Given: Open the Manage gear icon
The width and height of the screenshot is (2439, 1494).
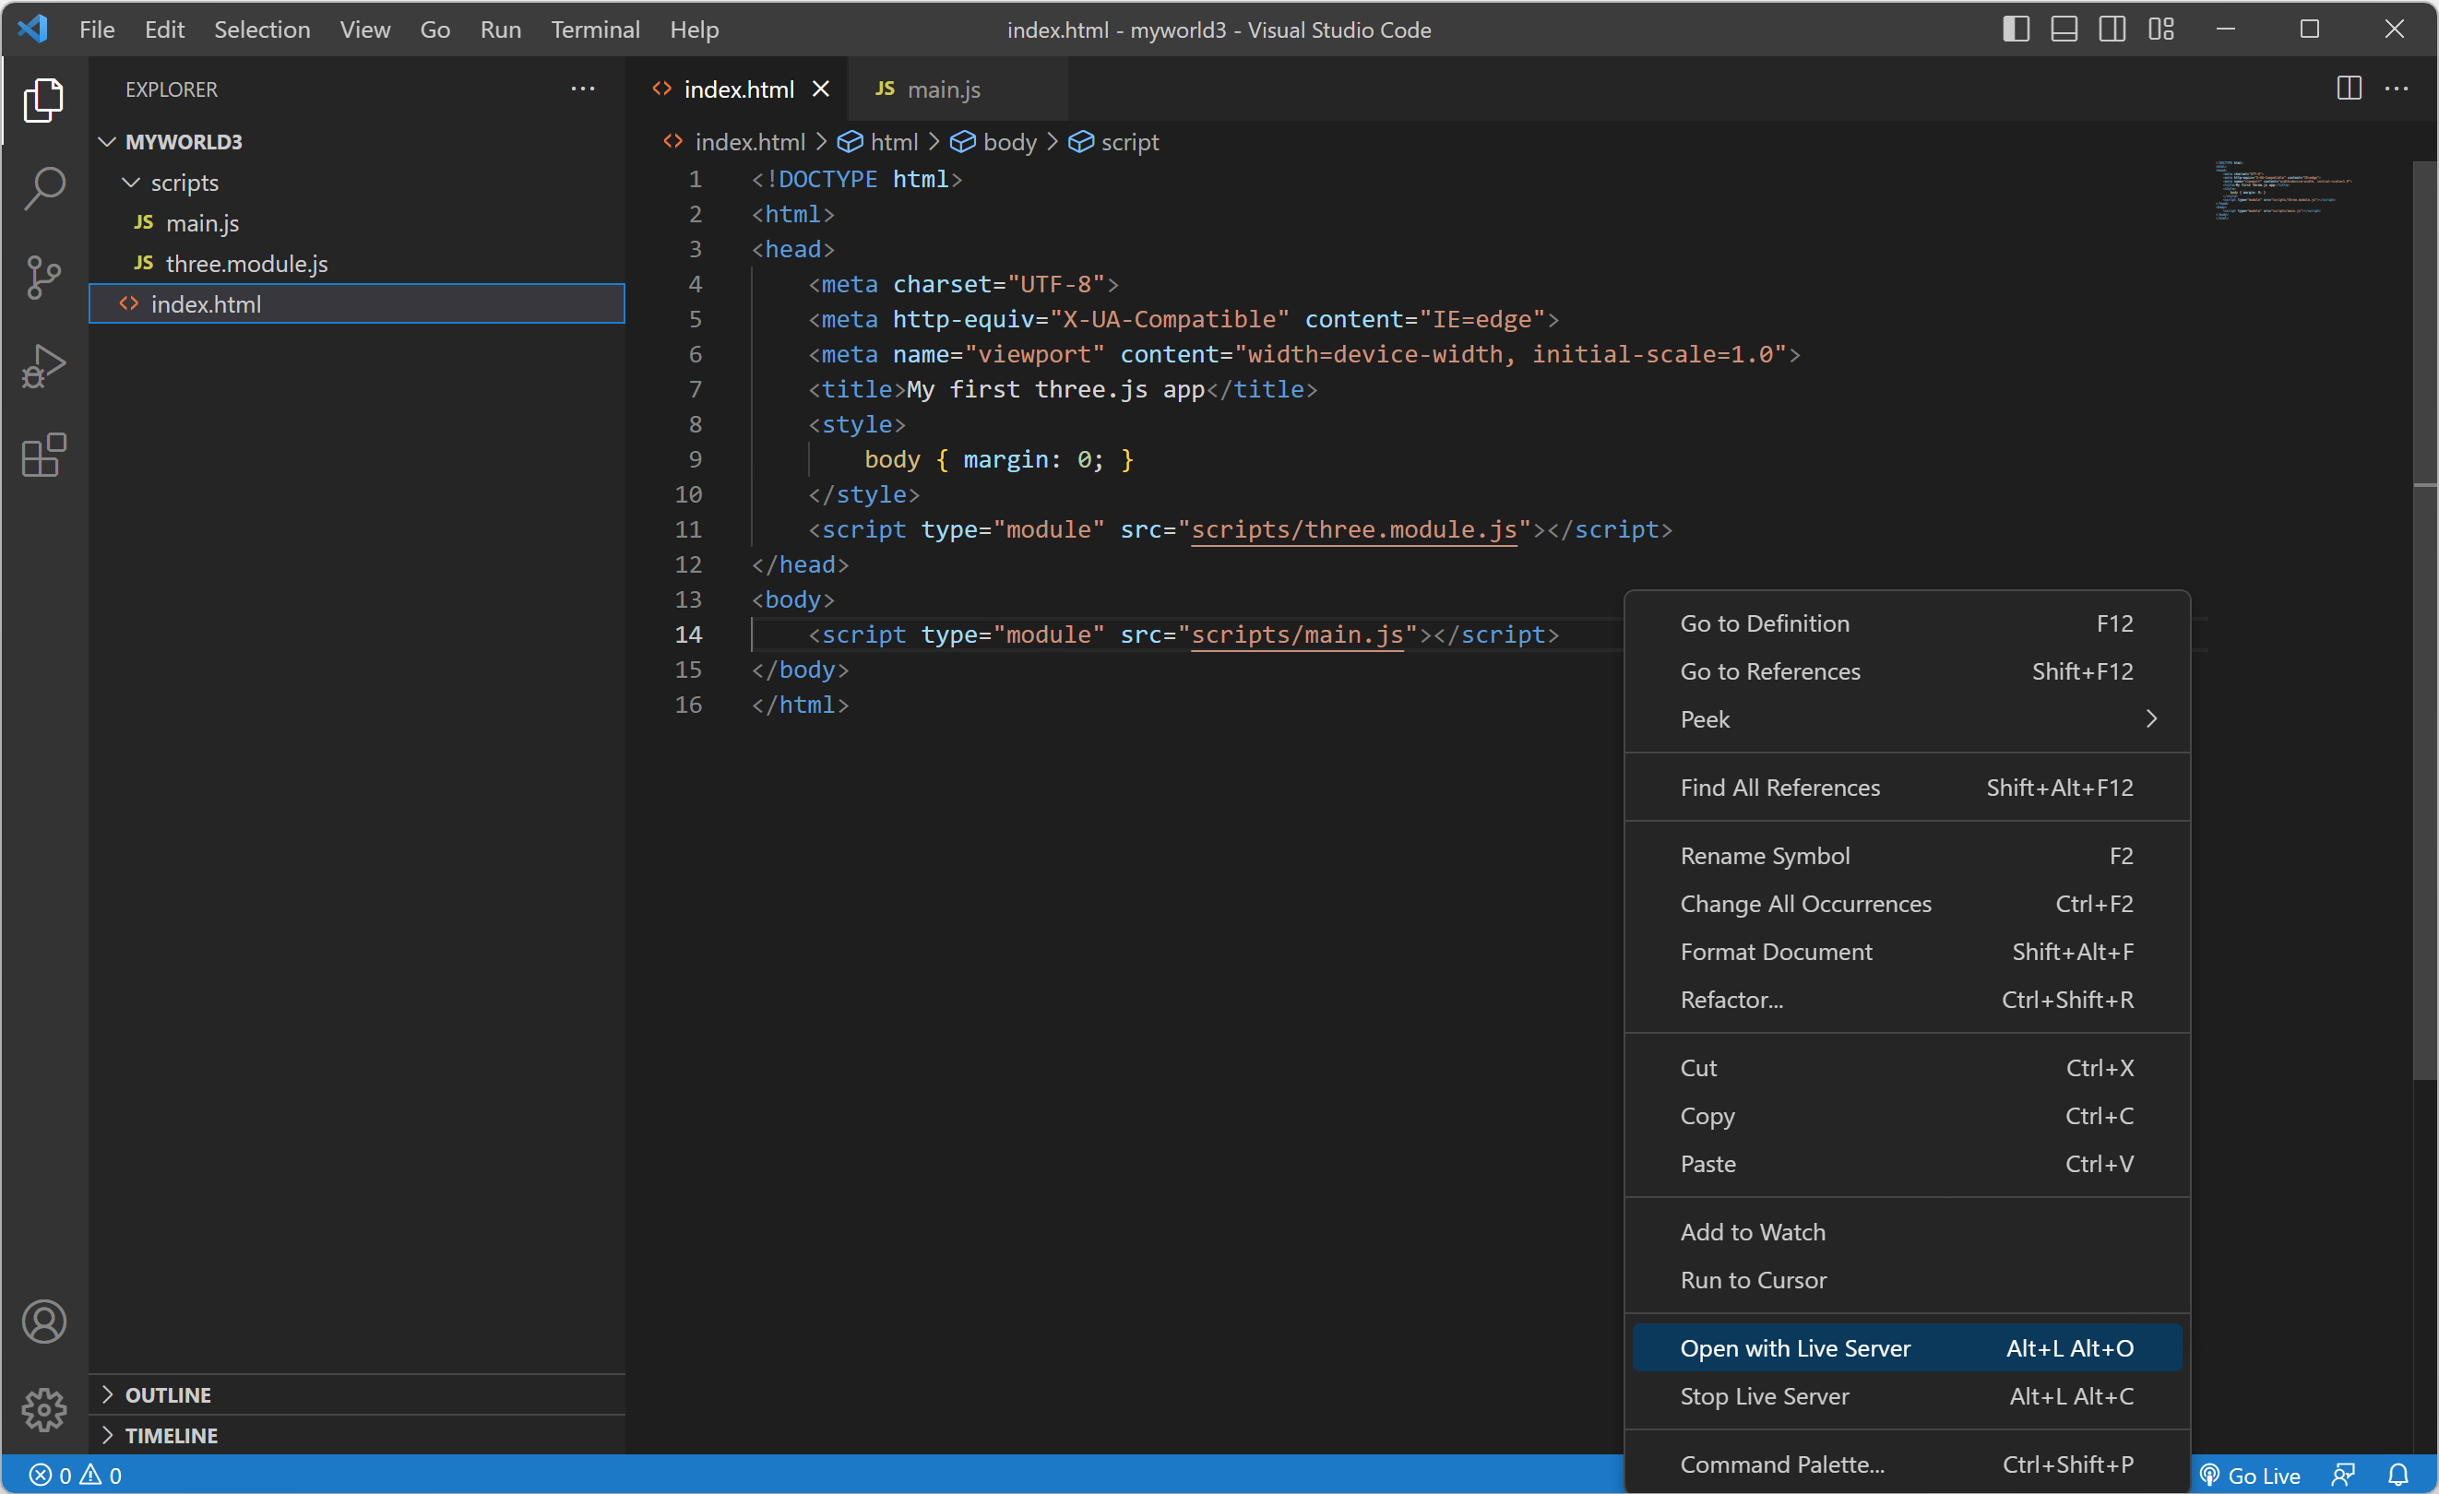Looking at the screenshot, I should click(43, 1409).
